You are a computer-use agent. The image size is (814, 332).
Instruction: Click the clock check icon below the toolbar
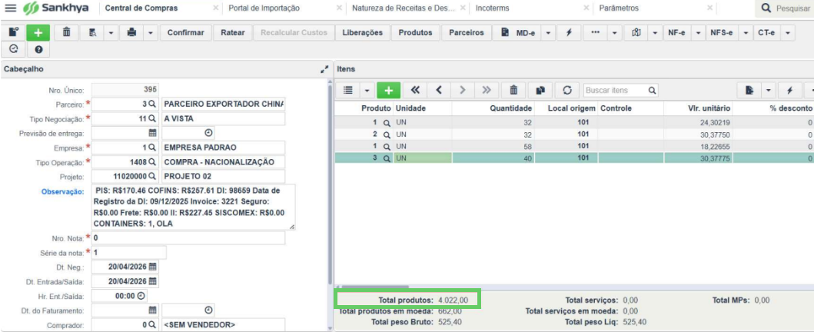14,50
